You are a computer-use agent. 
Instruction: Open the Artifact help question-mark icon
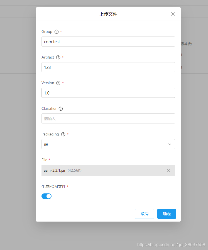pyautogui.click(x=58, y=57)
